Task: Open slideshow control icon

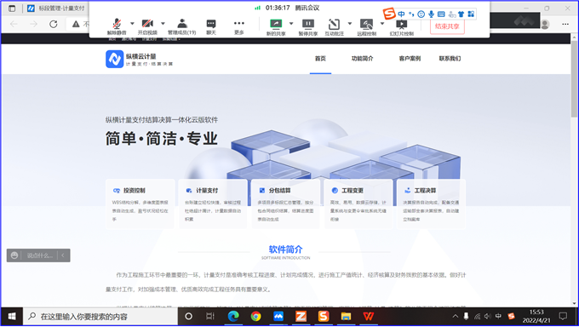Action: (401, 26)
